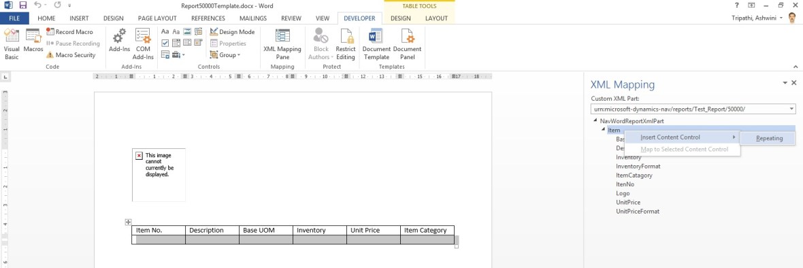Collapse the NavWordReportXmlPart node

(595, 120)
